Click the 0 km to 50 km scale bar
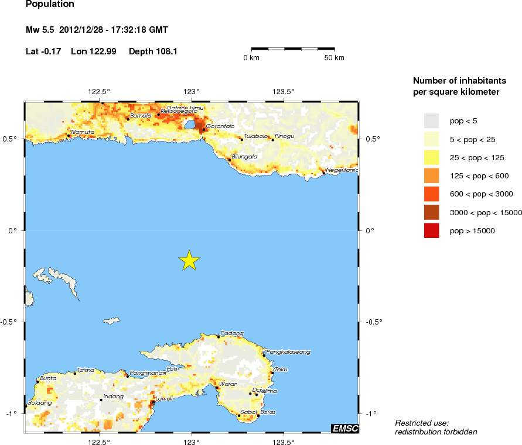The height and width of the screenshot is (445, 522). click(293, 49)
